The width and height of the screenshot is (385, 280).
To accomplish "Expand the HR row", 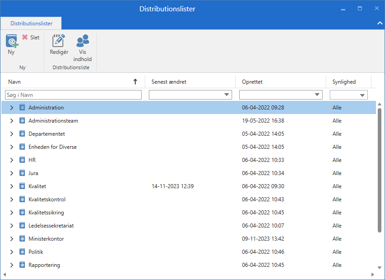I will coord(12,160).
